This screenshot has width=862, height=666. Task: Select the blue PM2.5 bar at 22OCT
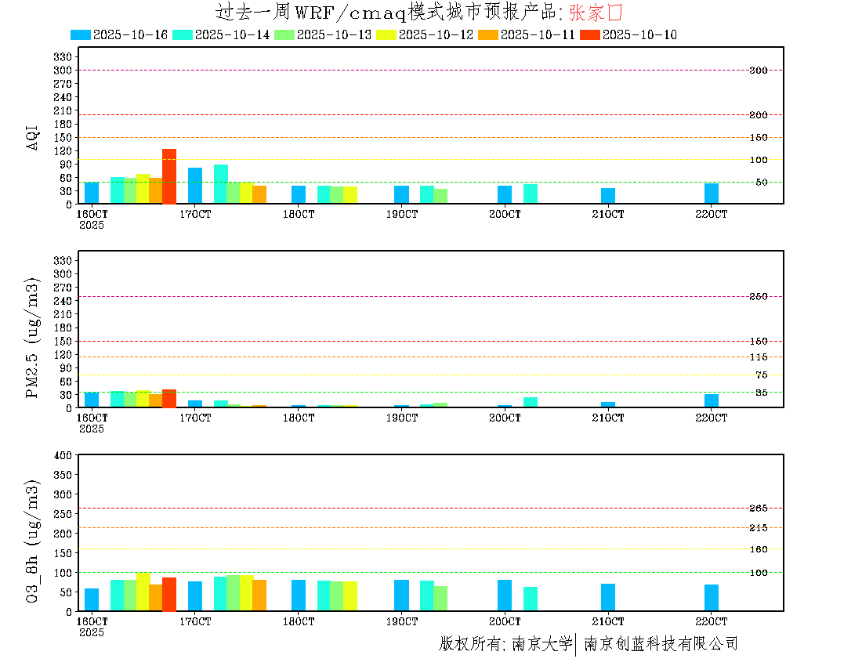712,401
